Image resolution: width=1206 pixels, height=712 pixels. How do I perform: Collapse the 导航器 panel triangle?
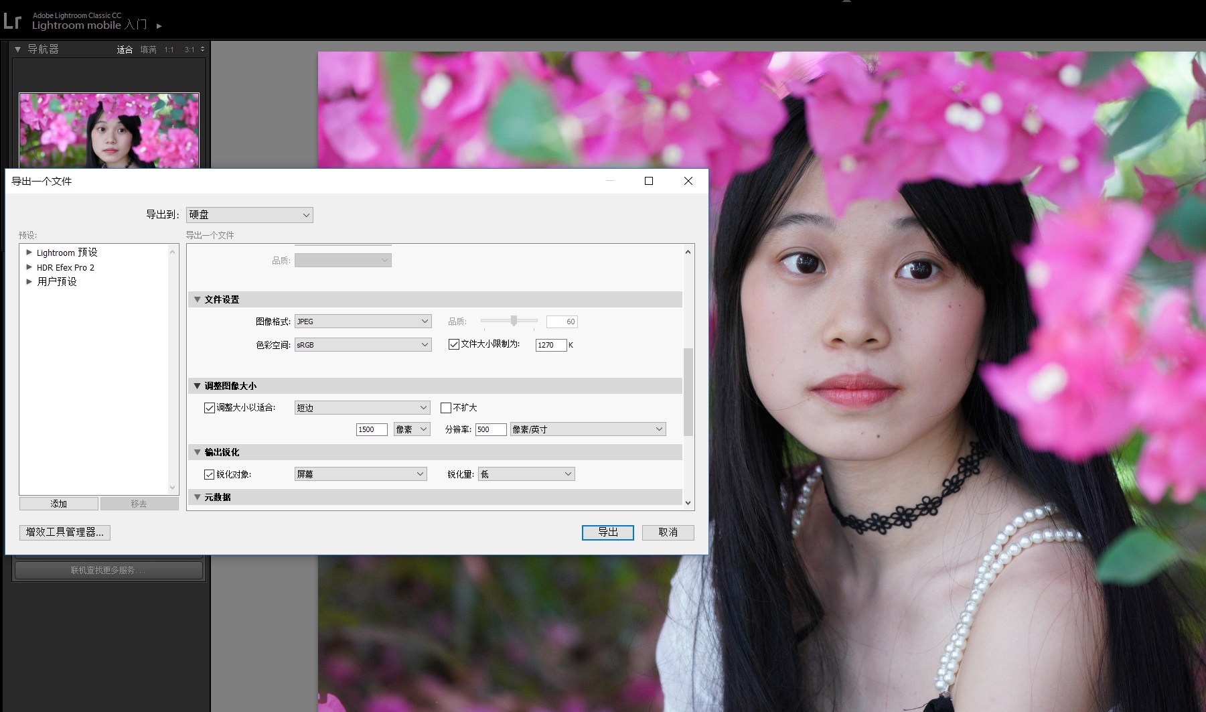click(17, 49)
